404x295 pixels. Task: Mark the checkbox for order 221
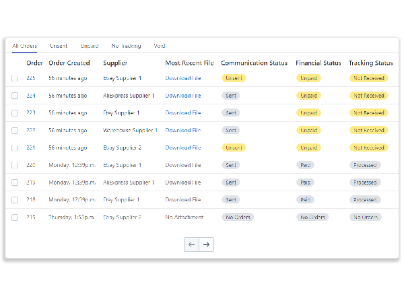[x=15, y=147]
